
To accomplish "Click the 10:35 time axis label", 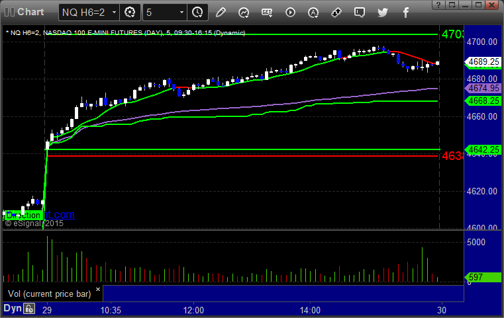I will [x=111, y=310].
